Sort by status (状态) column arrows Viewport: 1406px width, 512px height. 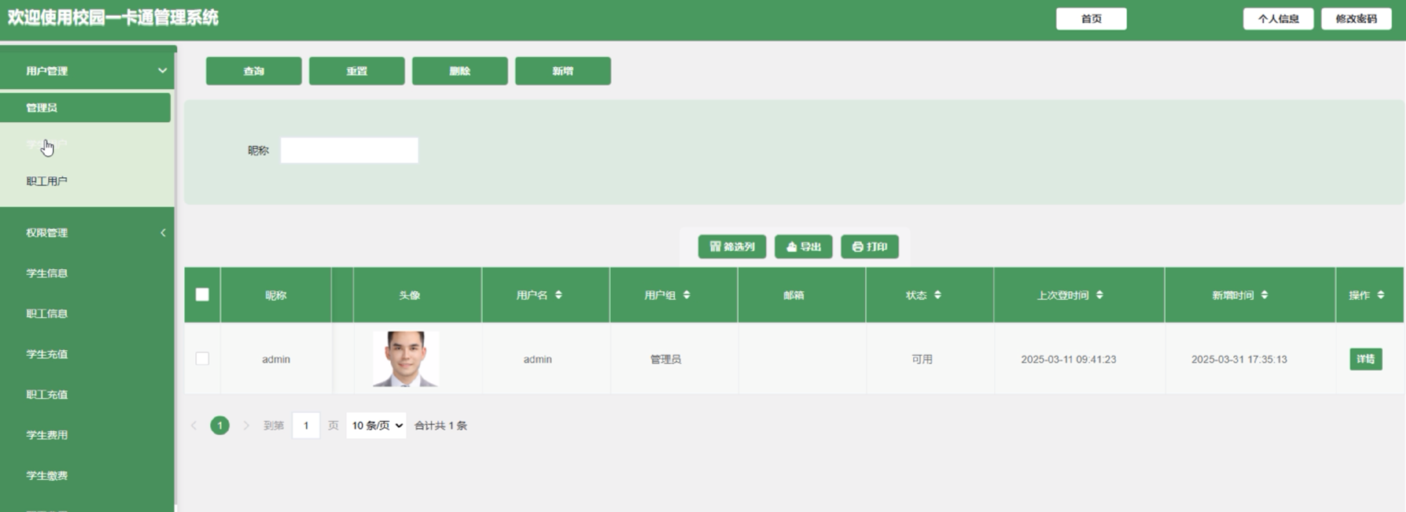tap(938, 295)
